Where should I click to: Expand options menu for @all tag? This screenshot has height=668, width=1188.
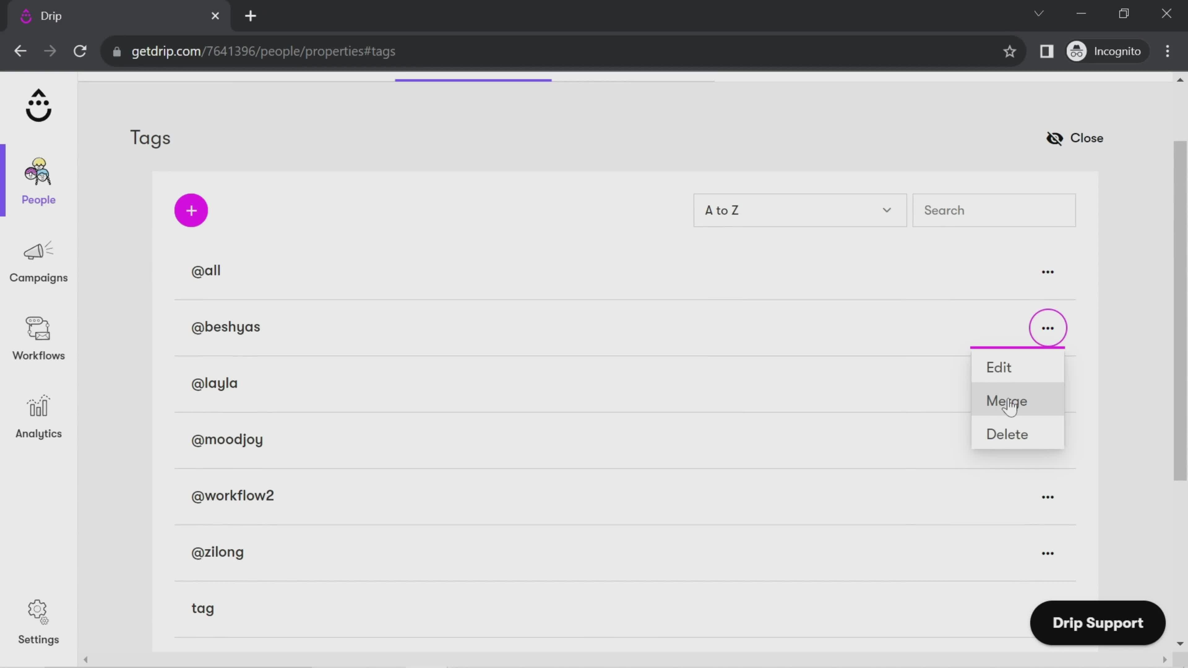[x=1048, y=271]
